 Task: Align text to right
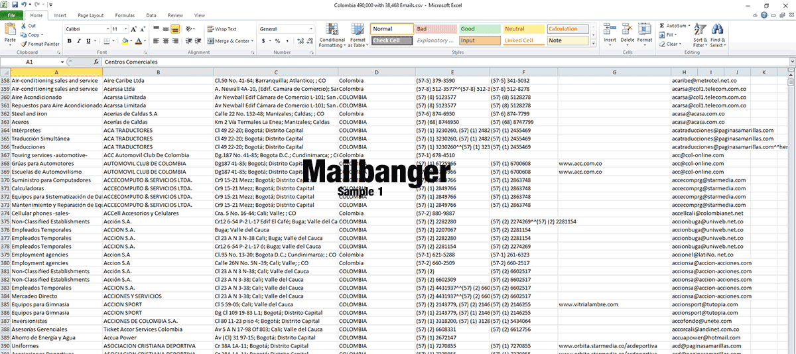[x=174, y=41]
